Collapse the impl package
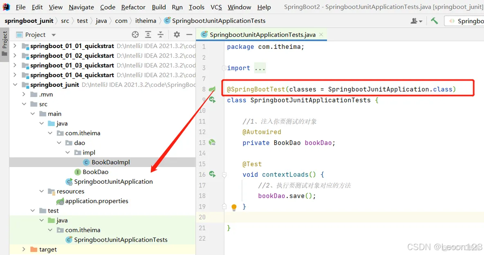 [67, 152]
